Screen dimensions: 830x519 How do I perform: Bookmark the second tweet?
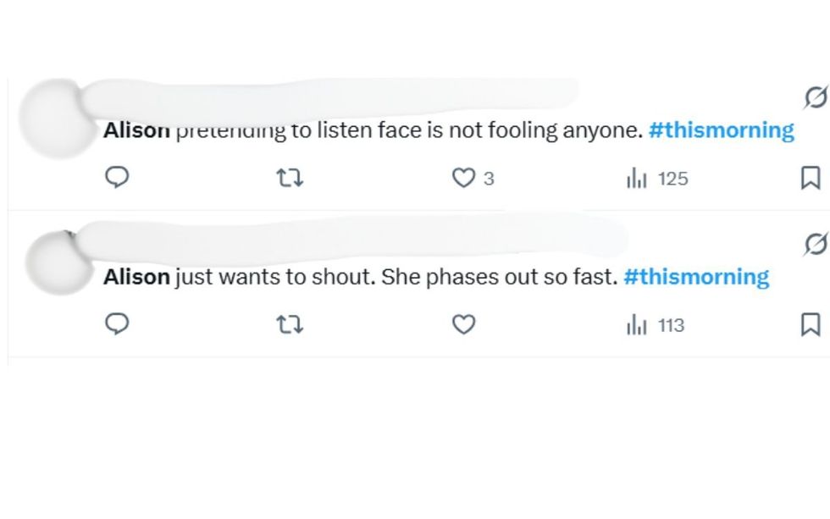coord(811,324)
